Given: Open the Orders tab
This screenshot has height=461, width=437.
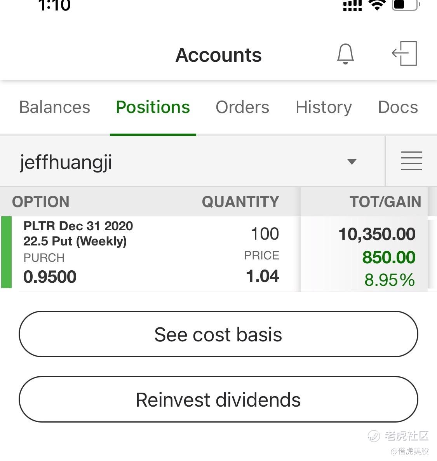Looking at the screenshot, I should pos(242,107).
